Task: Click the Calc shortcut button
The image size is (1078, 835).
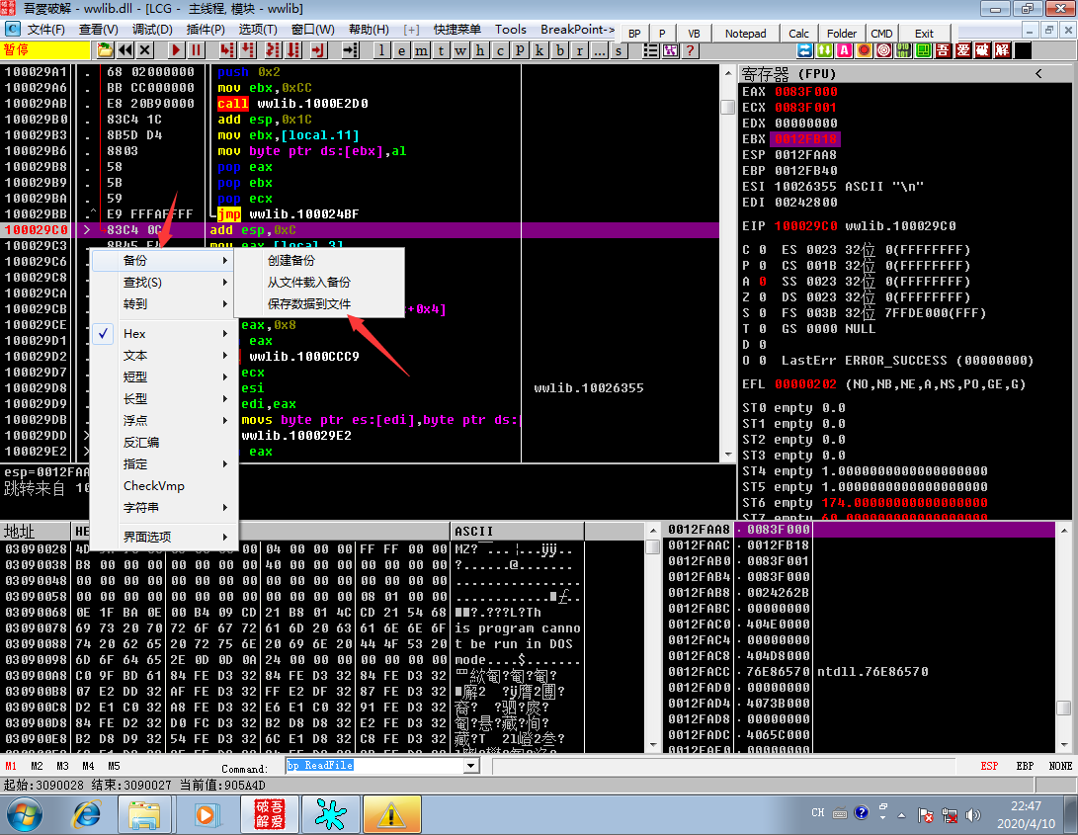Action: 798,34
